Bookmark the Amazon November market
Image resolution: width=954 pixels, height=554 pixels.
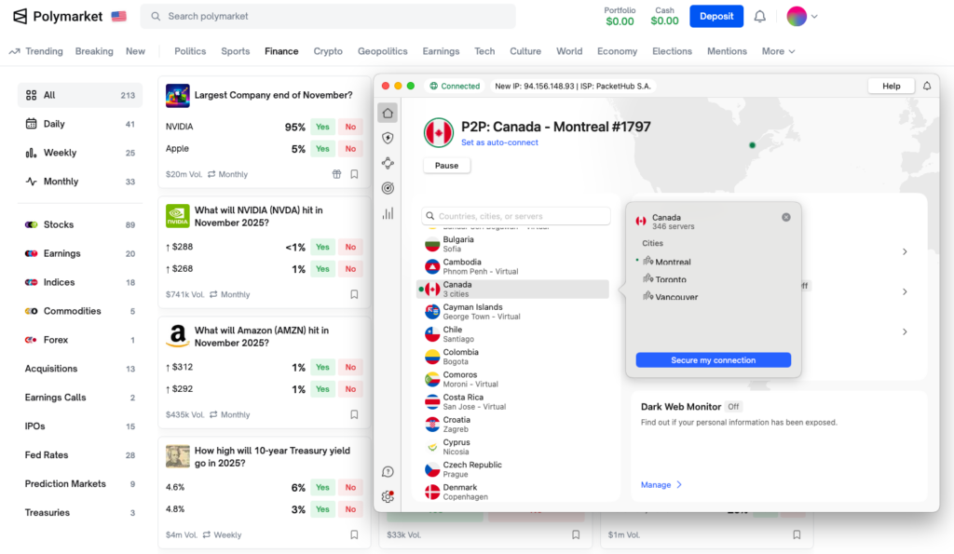click(354, 414)
